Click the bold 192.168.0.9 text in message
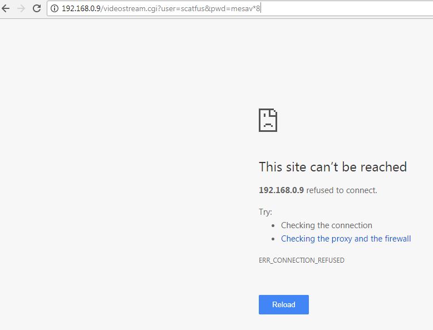433x330 pixels. pyautogui.click(x=281, y=190)
